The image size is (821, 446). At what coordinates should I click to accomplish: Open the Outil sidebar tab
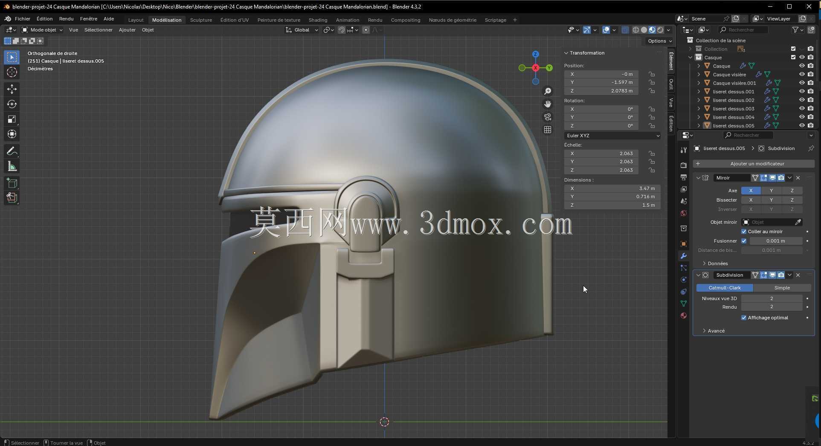671,84
